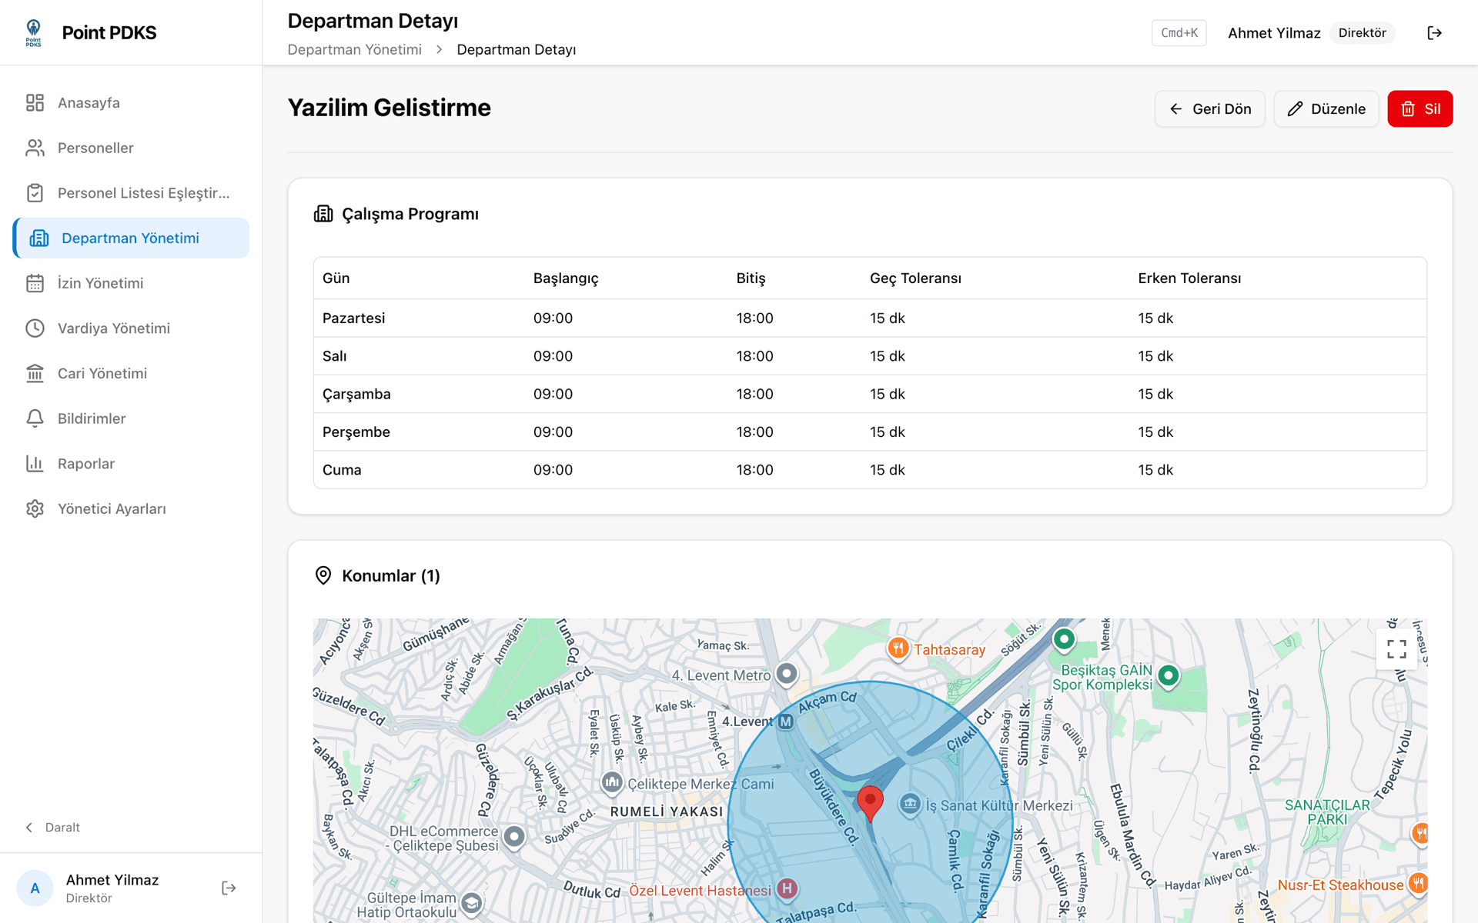Click the top header logout icon
Viewport: 1478px width, 923px height.
(1434, 32)
